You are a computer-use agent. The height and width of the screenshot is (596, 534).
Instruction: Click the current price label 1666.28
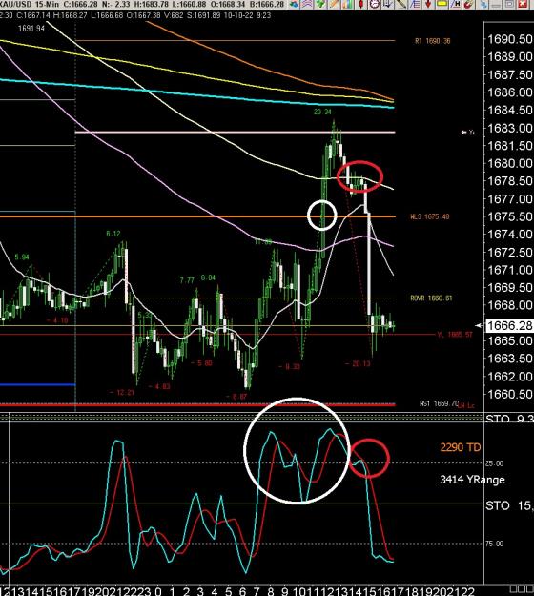pyautogui.click(x=509, y=326)
